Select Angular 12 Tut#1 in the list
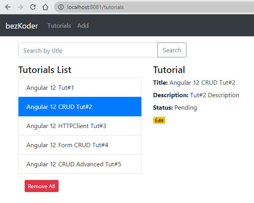The image size is (254, 203). [80, 87]
